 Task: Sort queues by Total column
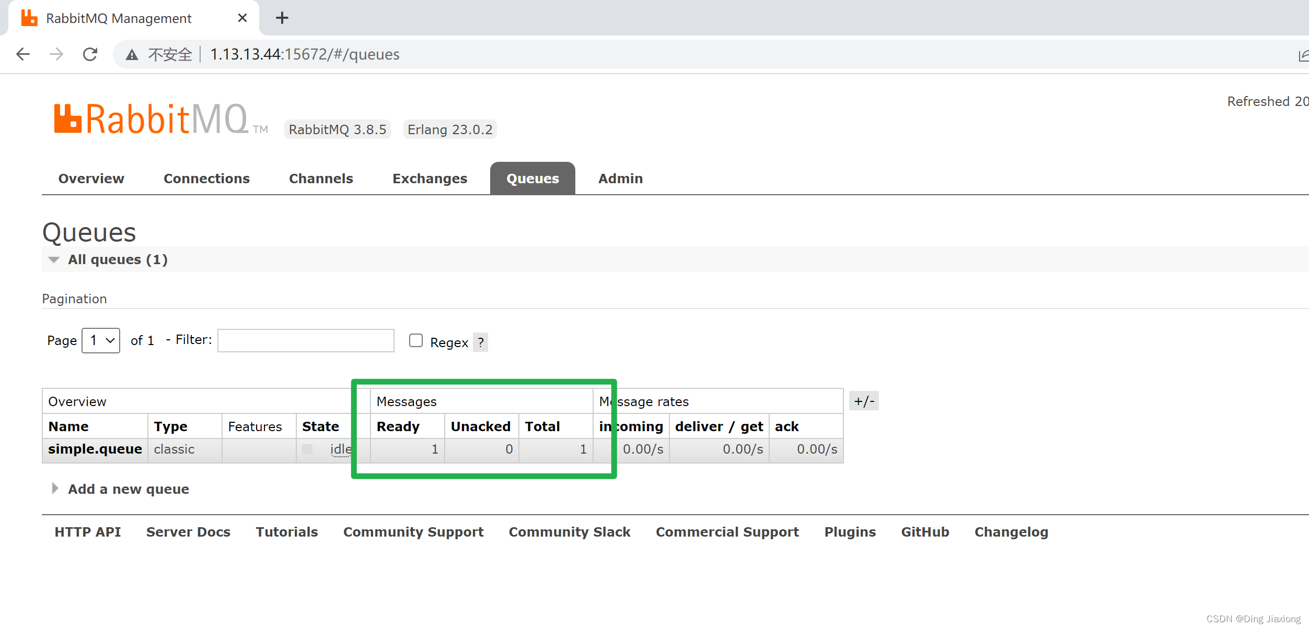click(x=542, y=426)
